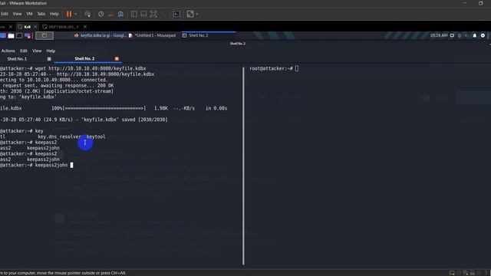The image size is (491, 276).
Task: Close the Kali VM tab
Action: [35, 27]
